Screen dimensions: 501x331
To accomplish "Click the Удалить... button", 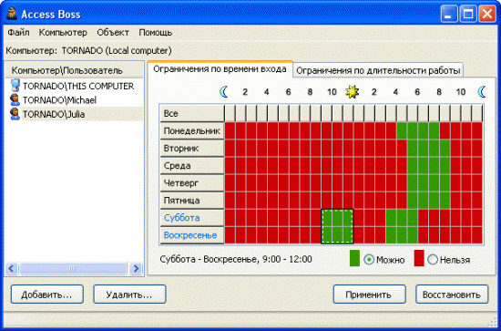I will (x=129, y=295).
